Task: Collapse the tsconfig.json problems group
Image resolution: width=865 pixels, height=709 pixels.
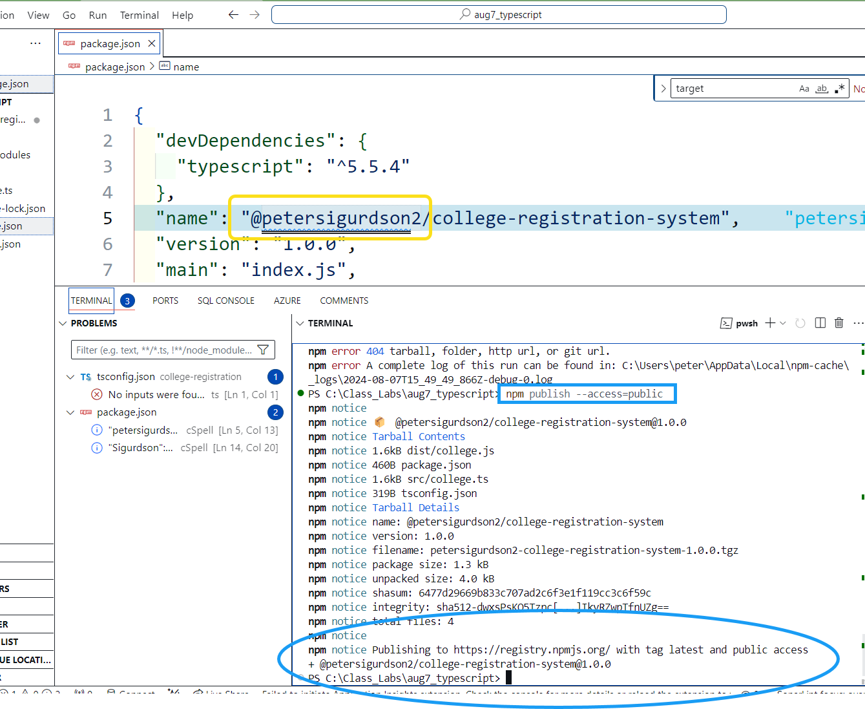Action: point(70,377)
